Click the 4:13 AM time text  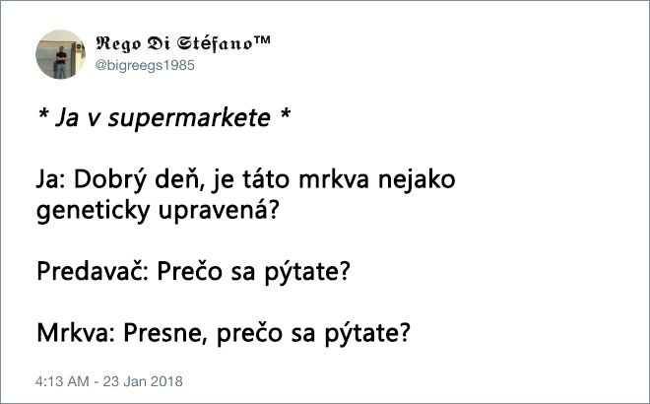62,380
